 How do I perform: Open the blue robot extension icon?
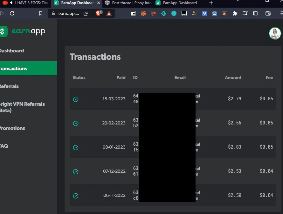coord(214,13)
